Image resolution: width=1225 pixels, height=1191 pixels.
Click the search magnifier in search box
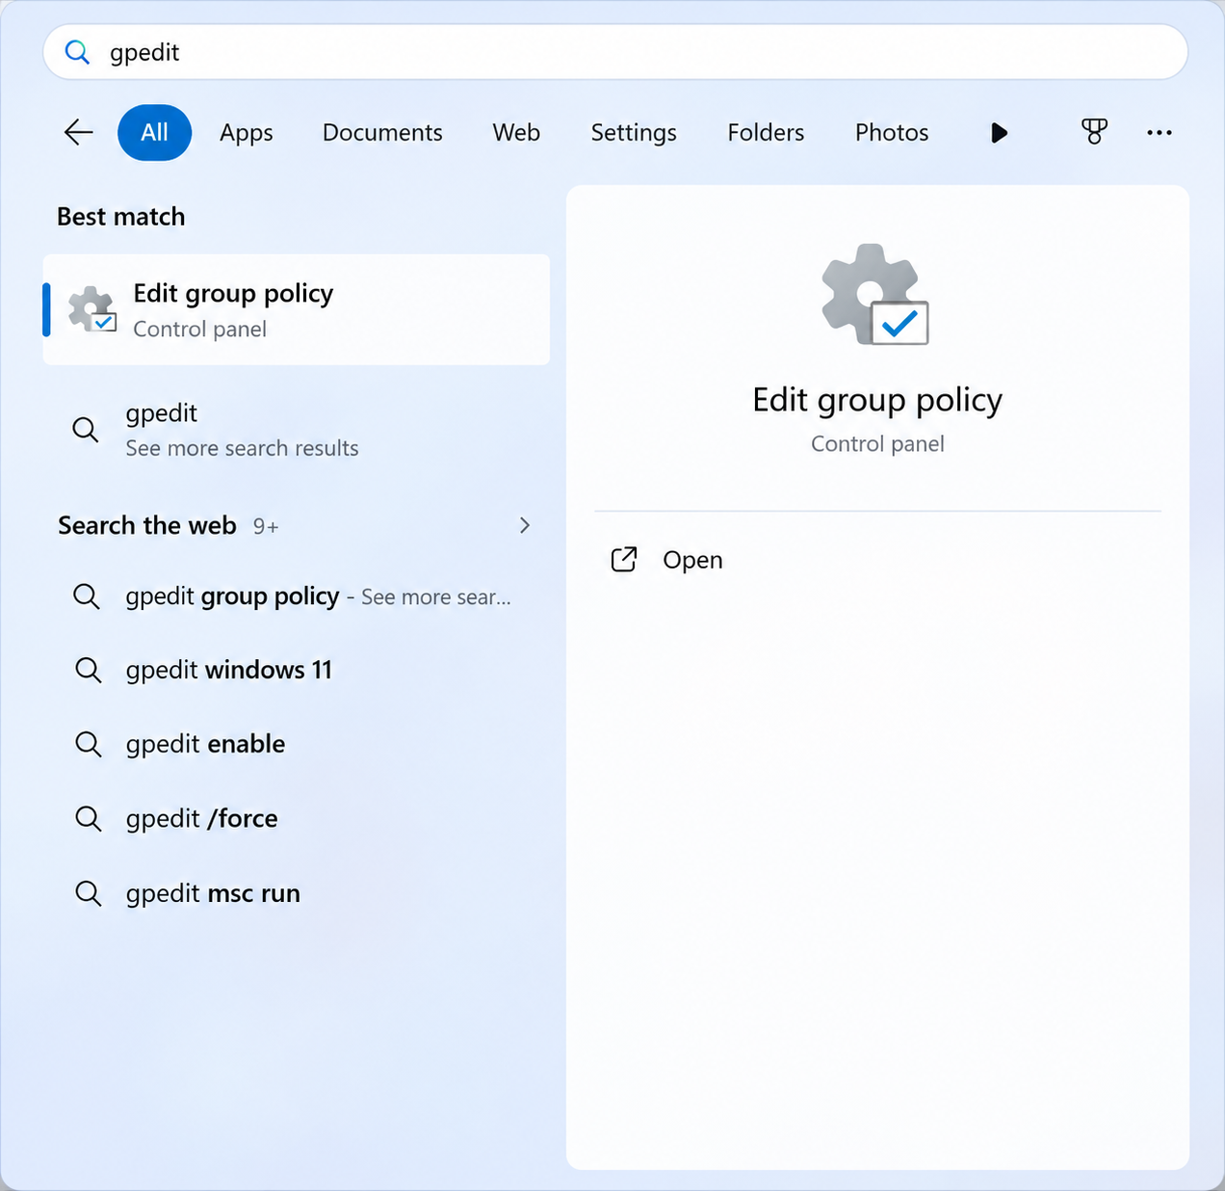pyautogui.click(x=77, y=52)
